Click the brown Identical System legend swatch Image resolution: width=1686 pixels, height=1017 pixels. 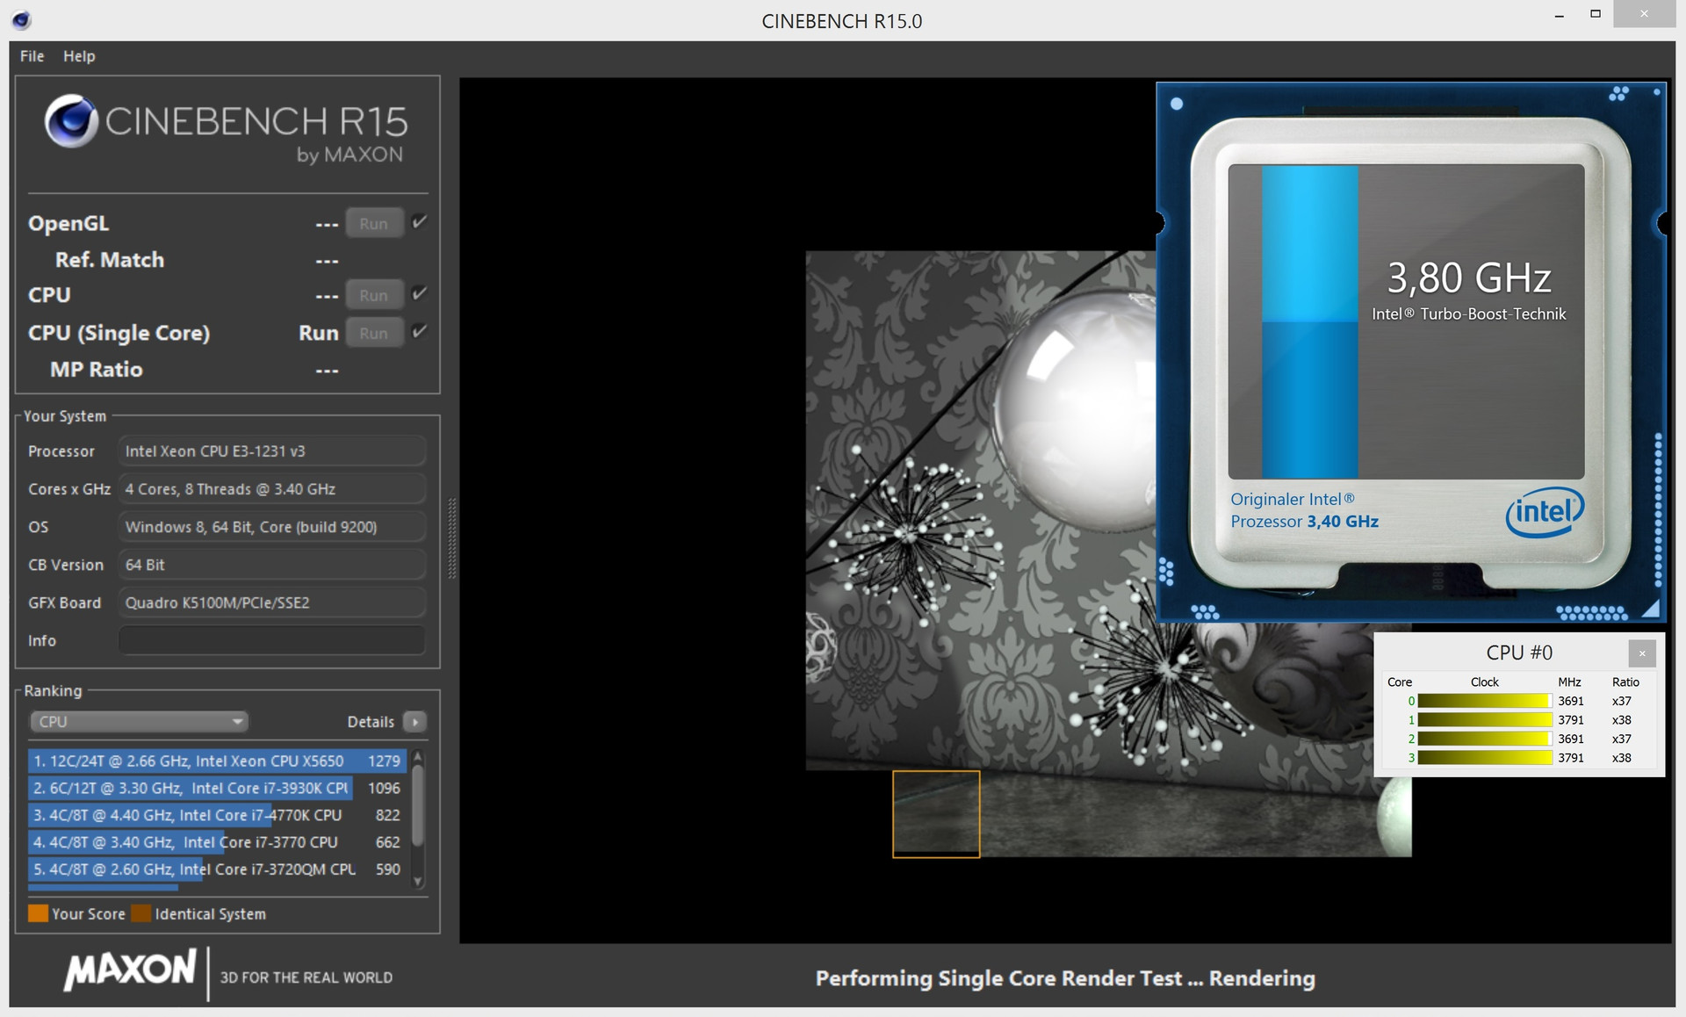140,913
